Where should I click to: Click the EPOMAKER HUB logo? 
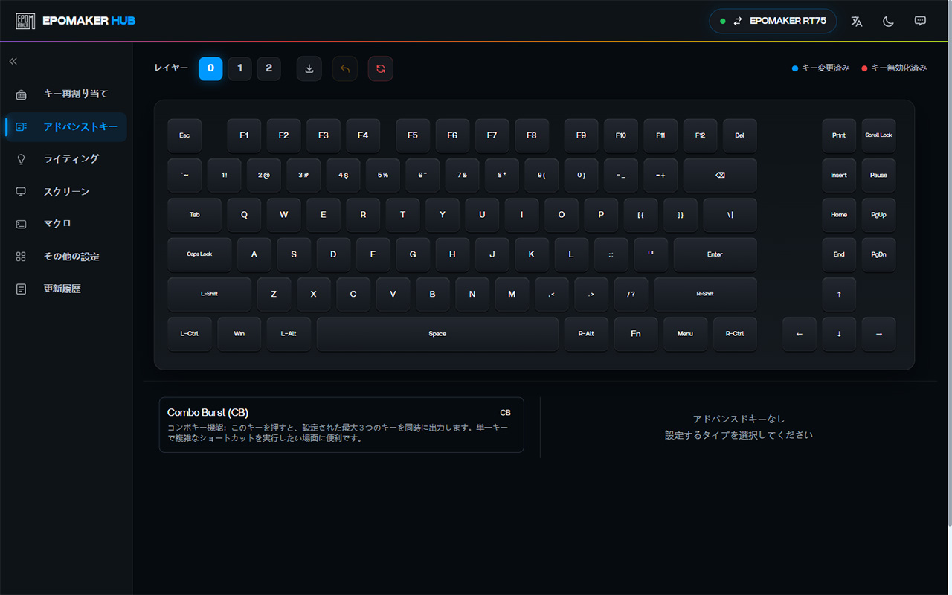(75, 21)
